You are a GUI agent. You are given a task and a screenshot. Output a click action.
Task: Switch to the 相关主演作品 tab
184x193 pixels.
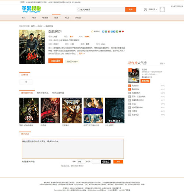point(58,93)
